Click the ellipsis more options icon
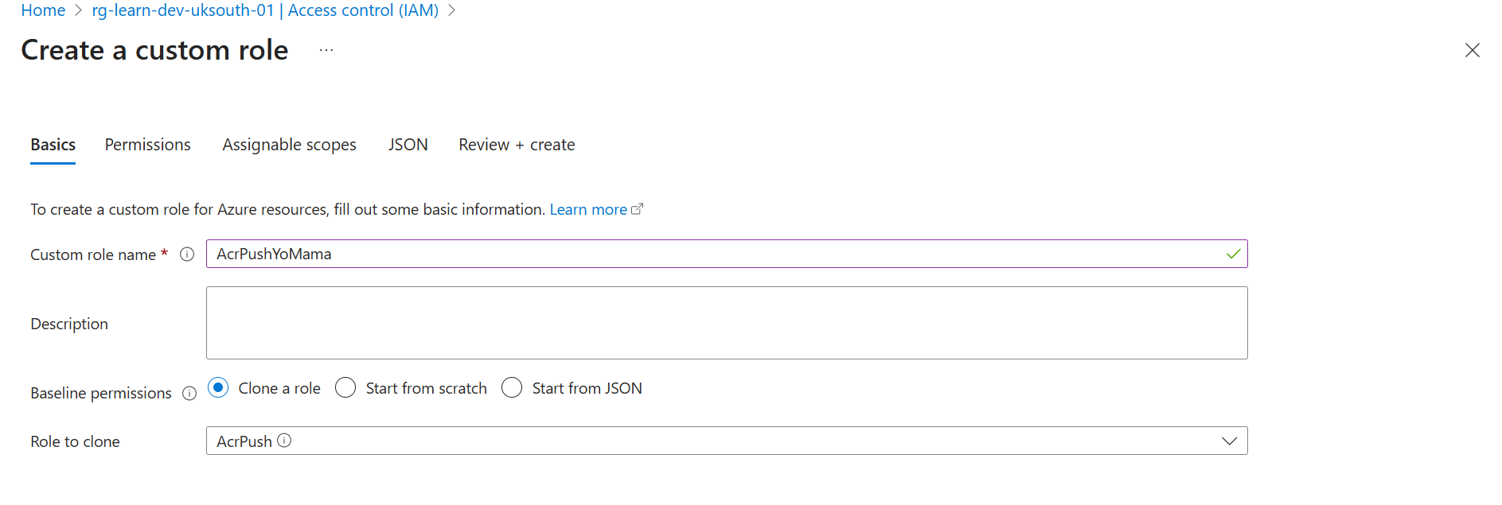Screen dimensions: 1502x505 coord(326,50)
